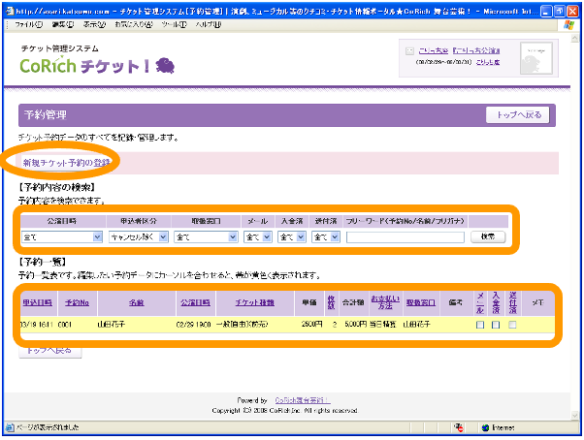The image size is (584, 440).
Task: Click the 新規チケット予約の登録 link
Action: (x=66, y=162)
